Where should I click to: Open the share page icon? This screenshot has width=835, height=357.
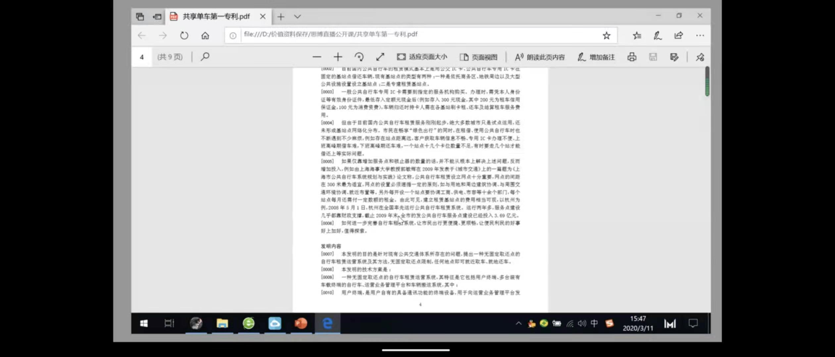[678, 35]
